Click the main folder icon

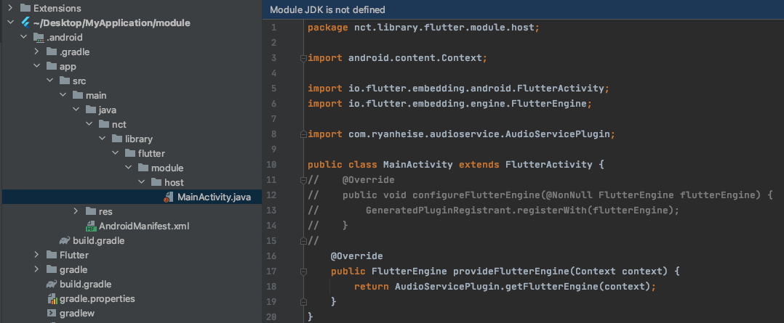(x=77, y=95)
